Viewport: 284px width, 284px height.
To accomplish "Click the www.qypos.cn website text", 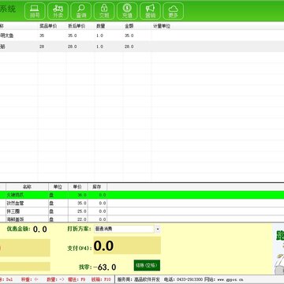I will point(230,279).
